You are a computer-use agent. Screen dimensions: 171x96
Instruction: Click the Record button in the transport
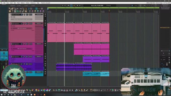[68, 5]
